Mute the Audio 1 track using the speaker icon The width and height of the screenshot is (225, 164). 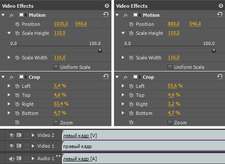click(x=12, y=158)
